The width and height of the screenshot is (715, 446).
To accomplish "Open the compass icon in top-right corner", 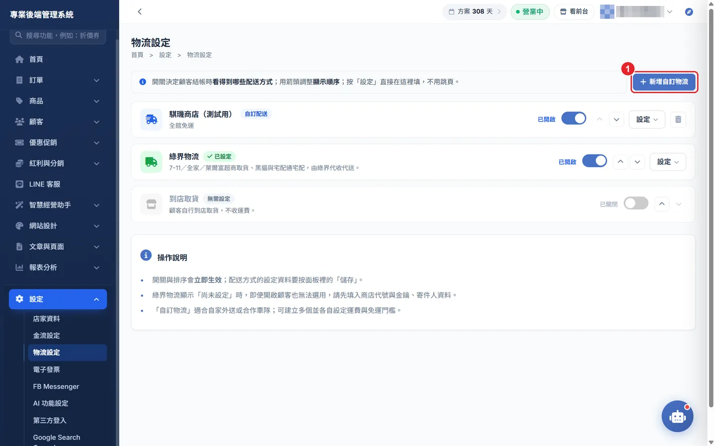I will click(x=689, y=12).
